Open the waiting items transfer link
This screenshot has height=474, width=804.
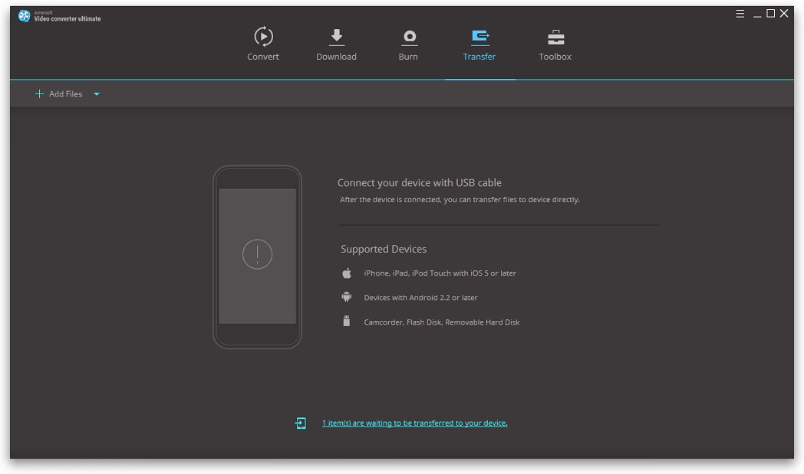point(413,423)
